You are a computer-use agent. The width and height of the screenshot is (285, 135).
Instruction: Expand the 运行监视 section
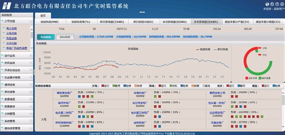[31, 56]
